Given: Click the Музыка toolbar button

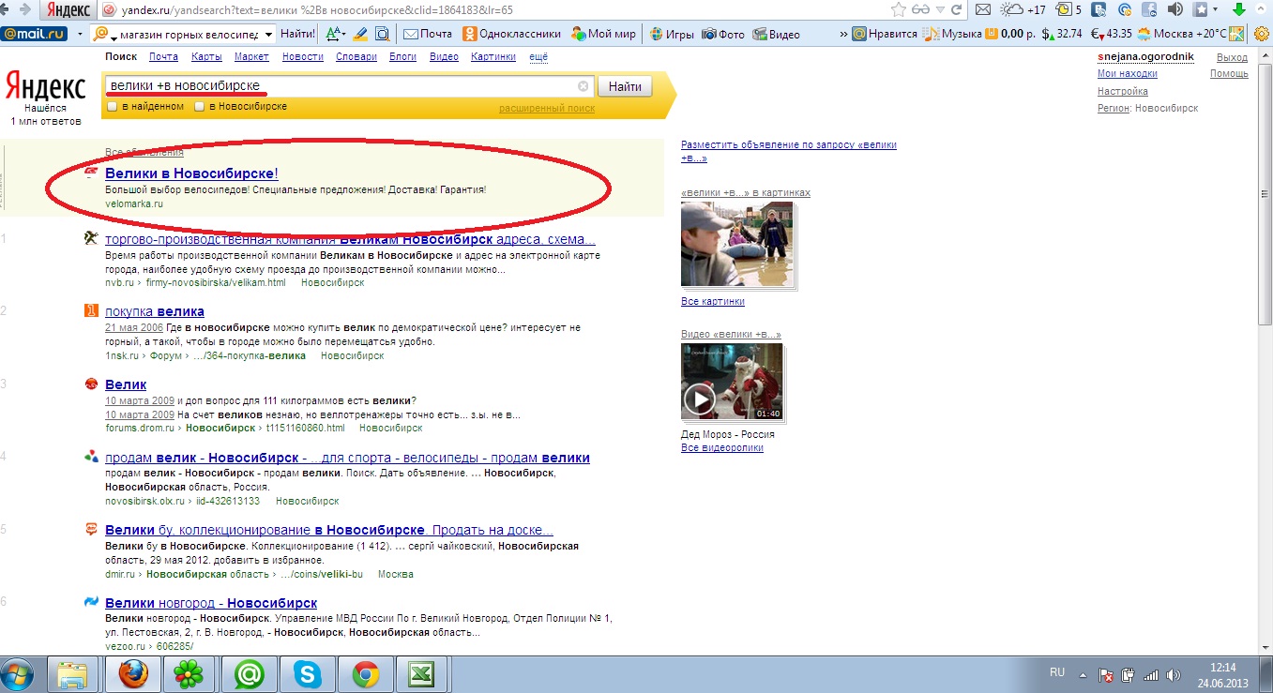Looking at the screenshot, I should click(x=952, y=34).
